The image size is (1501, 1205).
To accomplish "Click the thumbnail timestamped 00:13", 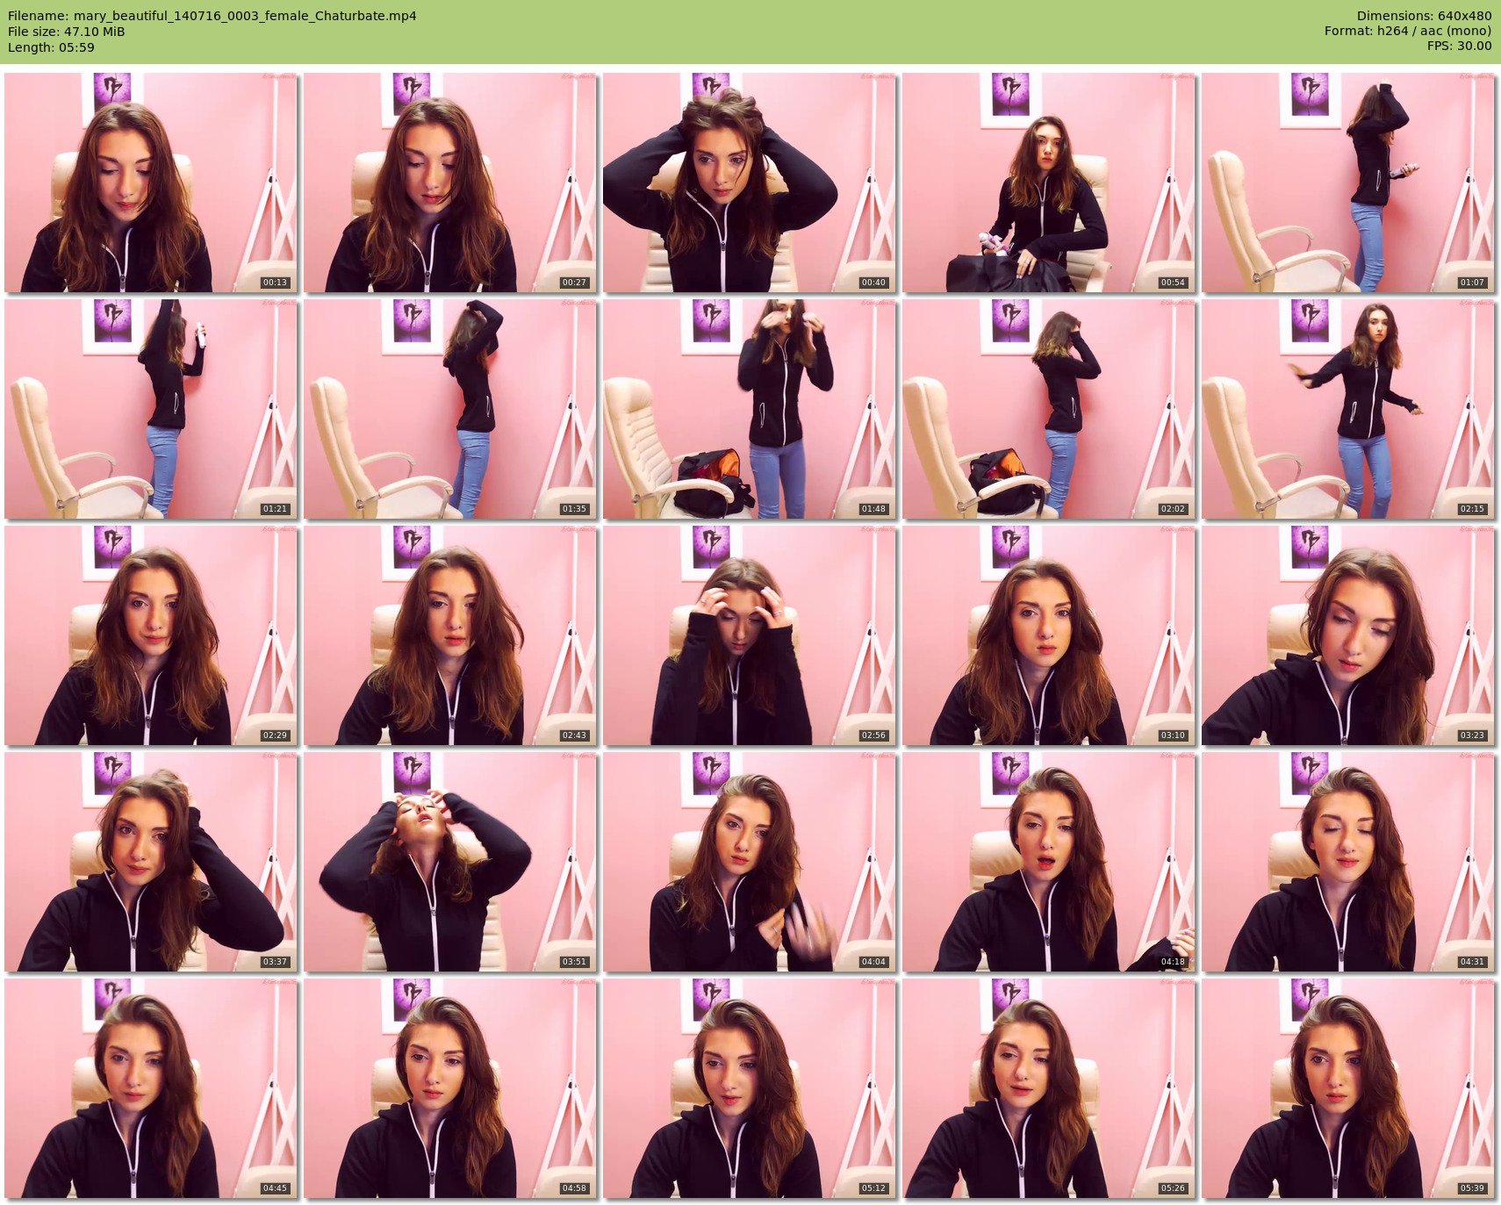I will 151,183.
